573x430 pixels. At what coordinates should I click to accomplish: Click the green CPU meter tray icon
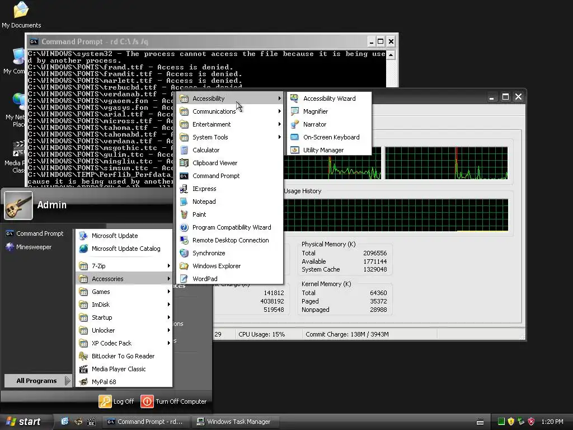501,422
